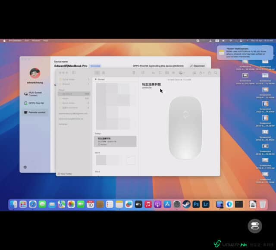Insert a table in the note
276x250 pixels.
click(x=167, y=73)
